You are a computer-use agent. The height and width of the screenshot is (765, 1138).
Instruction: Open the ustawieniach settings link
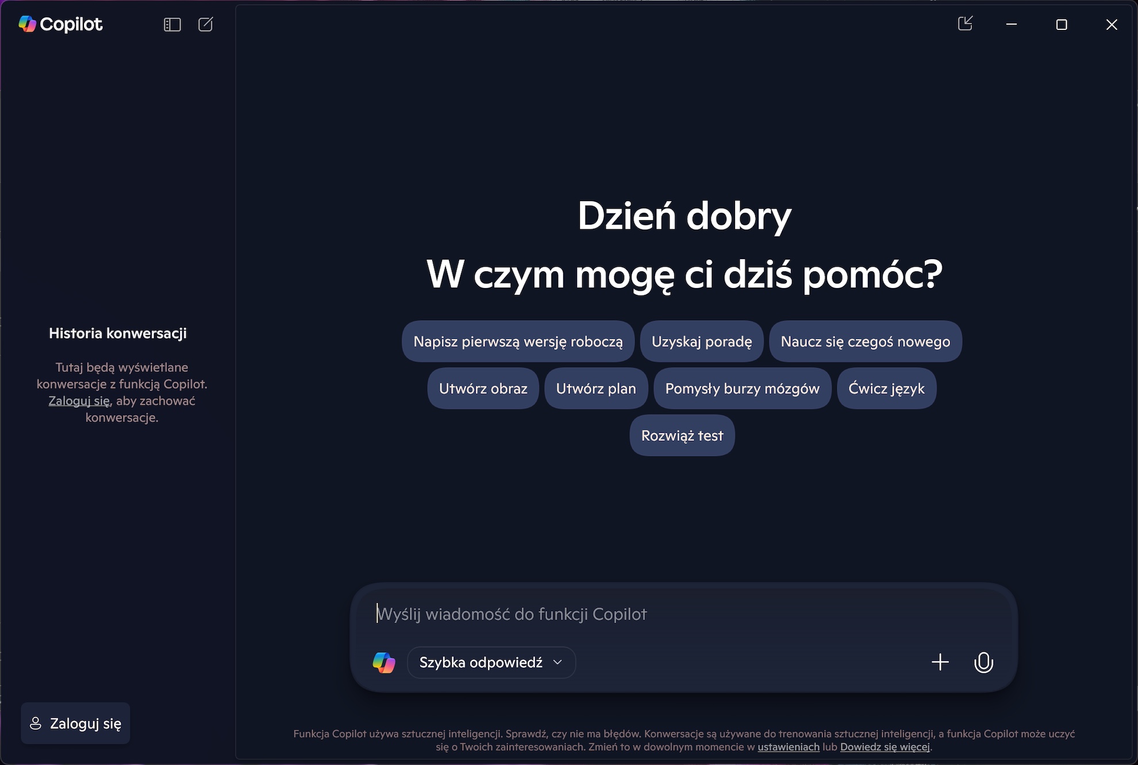(789, 747)
